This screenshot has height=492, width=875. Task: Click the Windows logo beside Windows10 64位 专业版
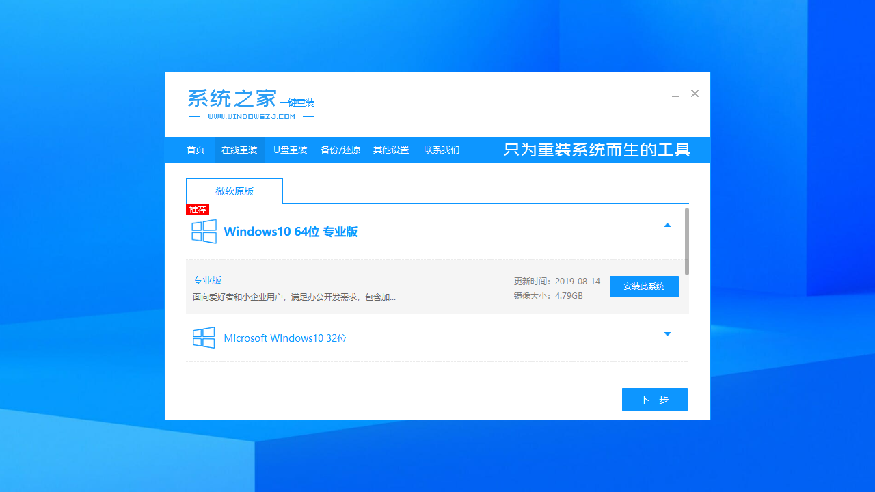[204, 231]
